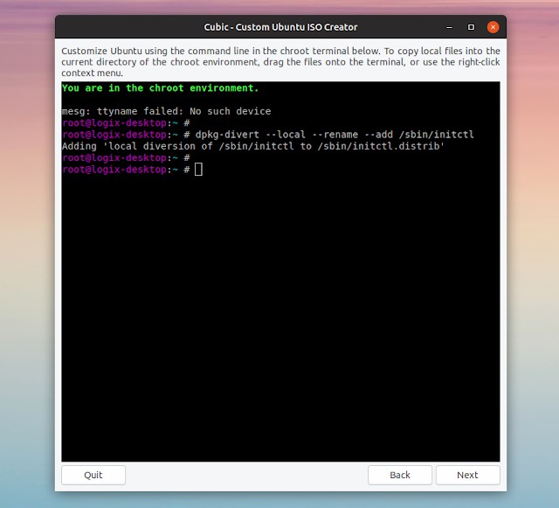Proceed with the Next button
Screen dimensions: 559x508
[468, 475]
